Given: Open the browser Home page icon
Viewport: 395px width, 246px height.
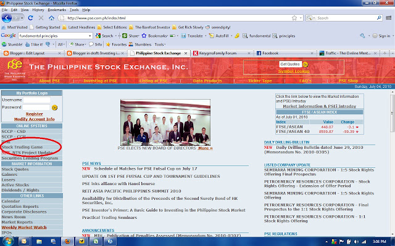Looking at the screenshot, I should pyautogui.click(x=51, y=18).
